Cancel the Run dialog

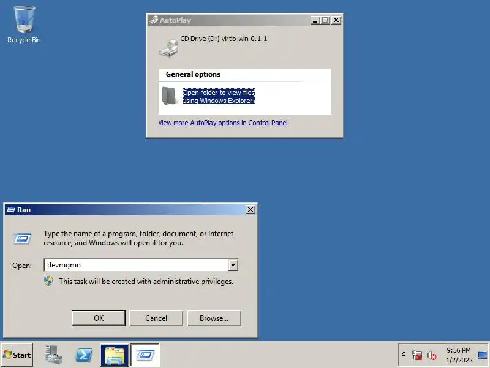coord(156,318)
